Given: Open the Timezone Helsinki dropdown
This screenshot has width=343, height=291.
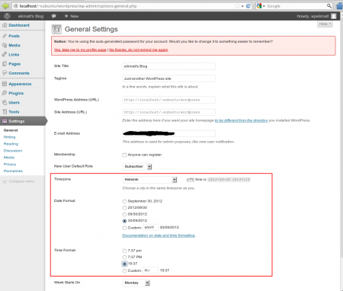Looking at the screenshot, I should pos(149,180).
